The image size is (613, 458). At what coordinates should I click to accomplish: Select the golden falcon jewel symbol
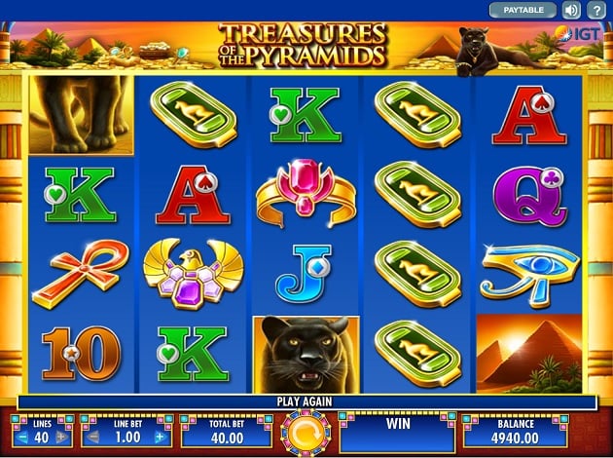point(193,274)
